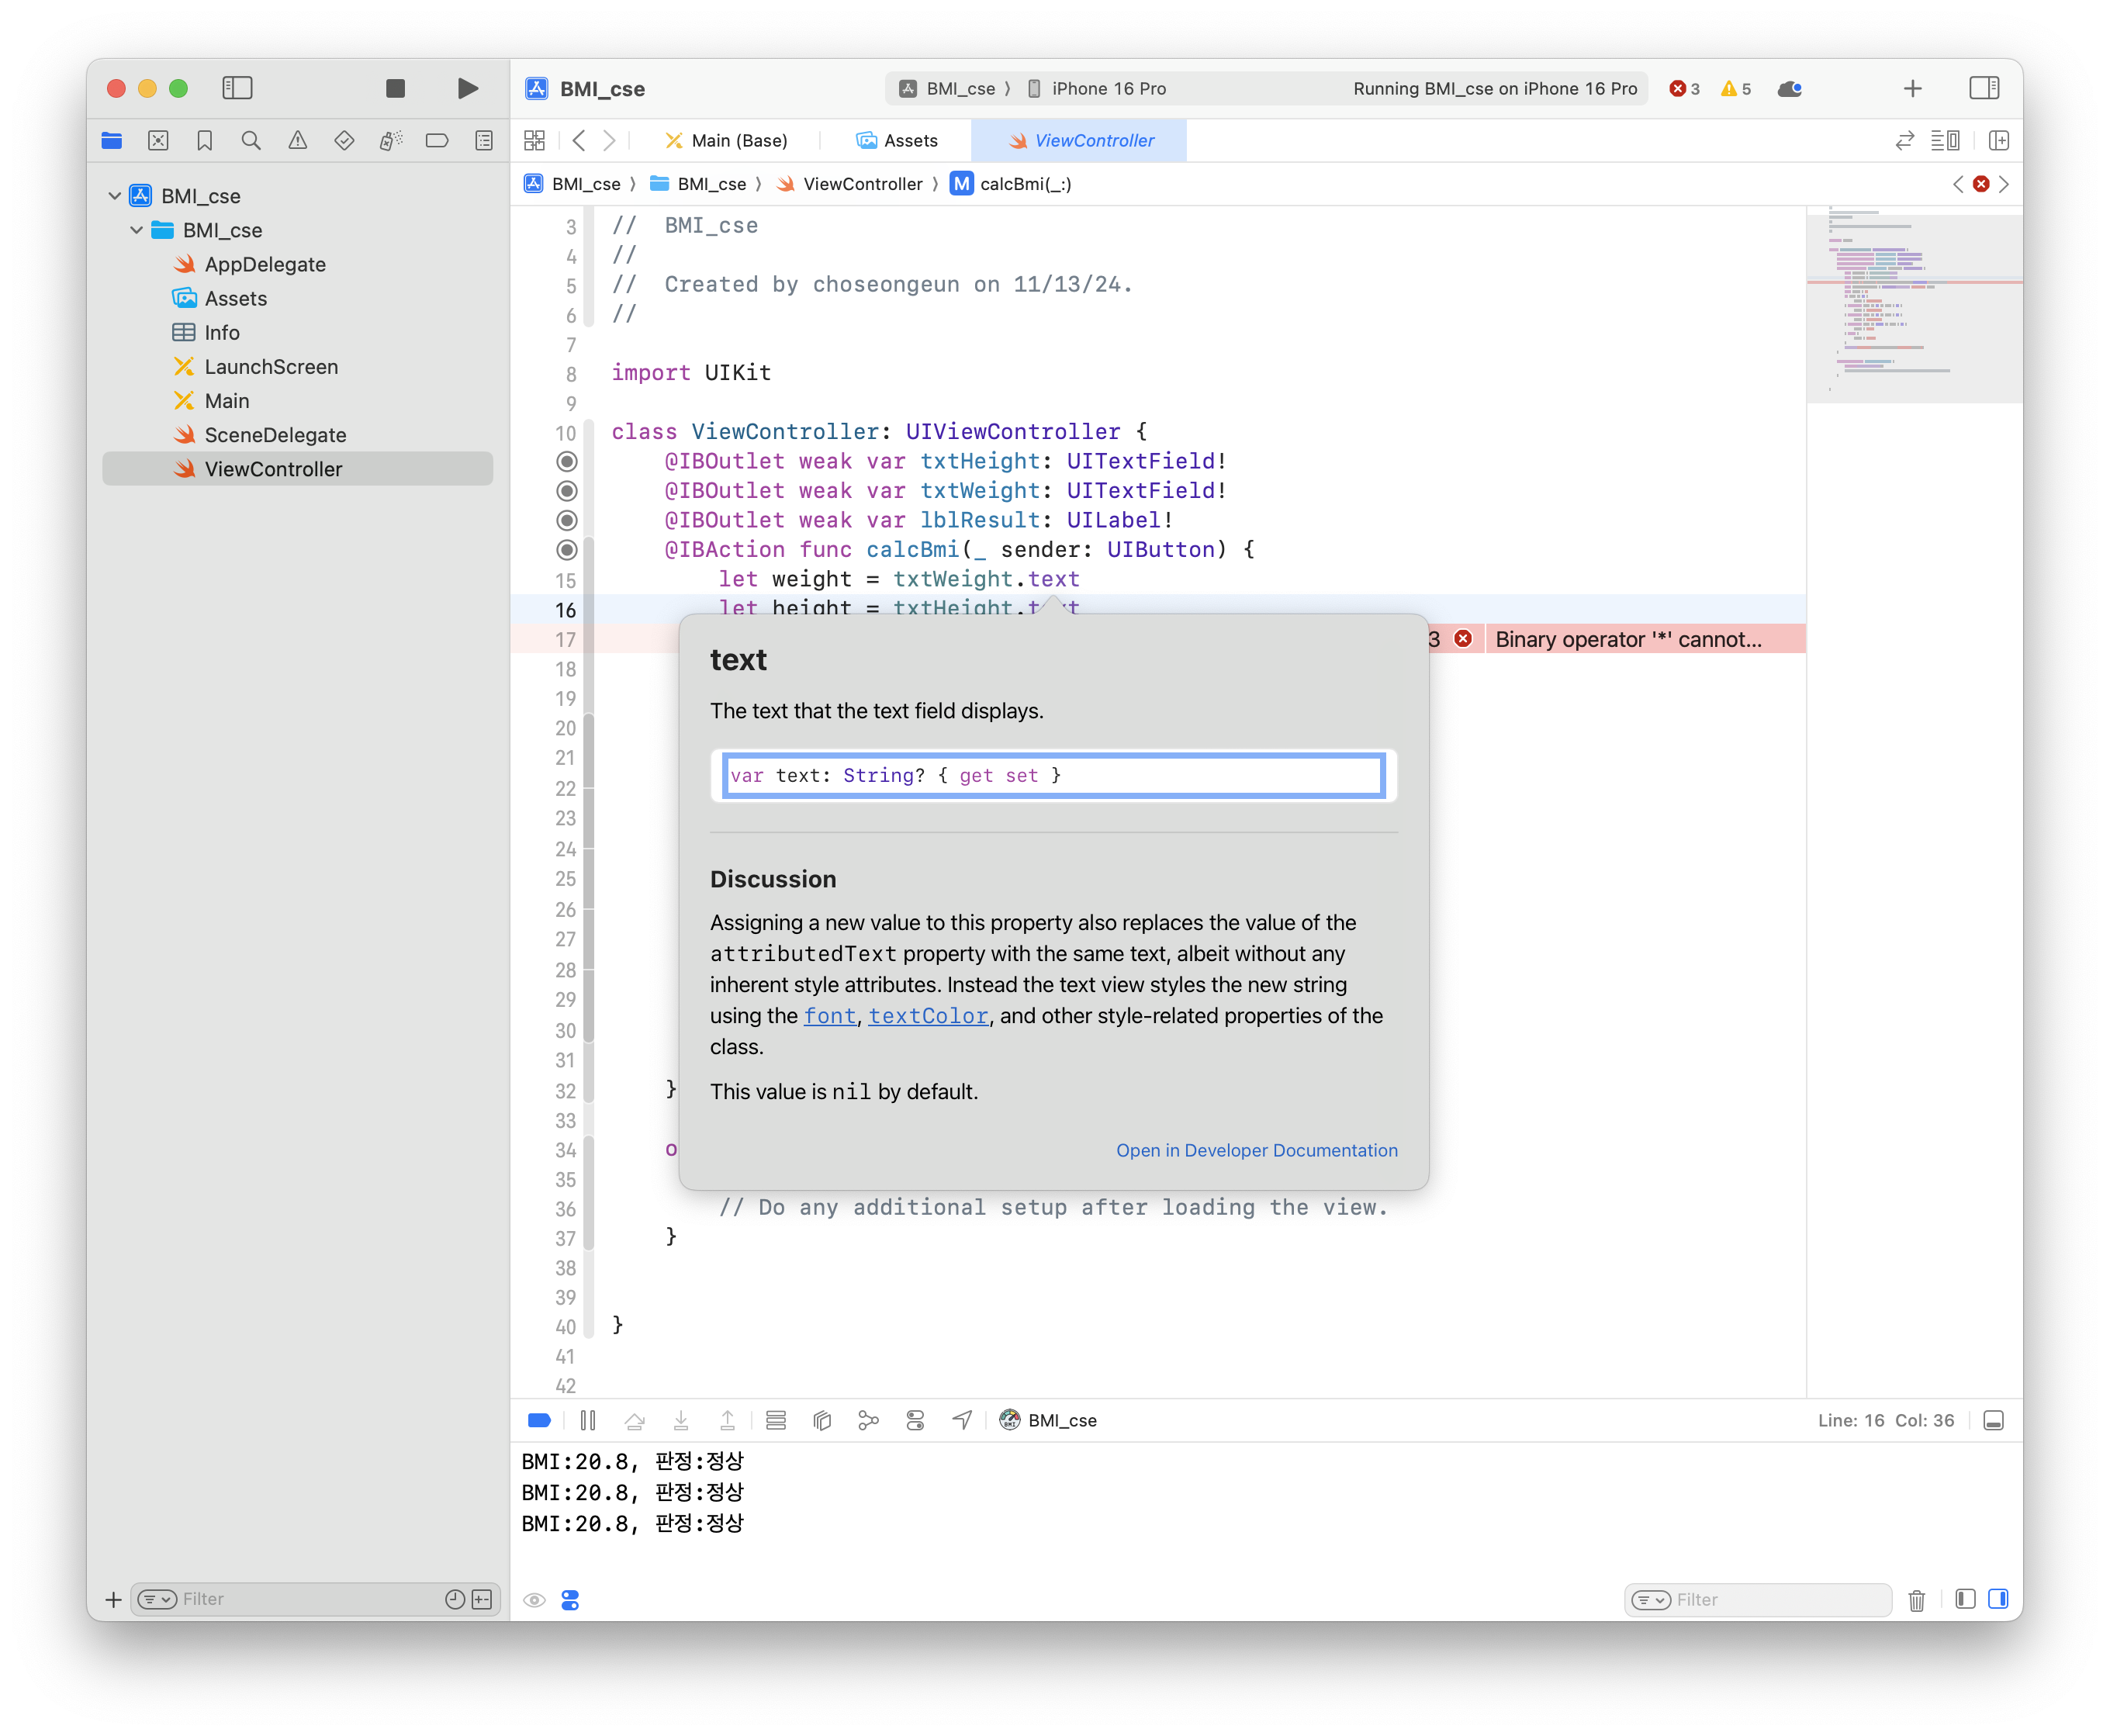Screen dimensions: 2110x1736
Task: Click the Debug Memory Graph icon
Action: 868,1420
